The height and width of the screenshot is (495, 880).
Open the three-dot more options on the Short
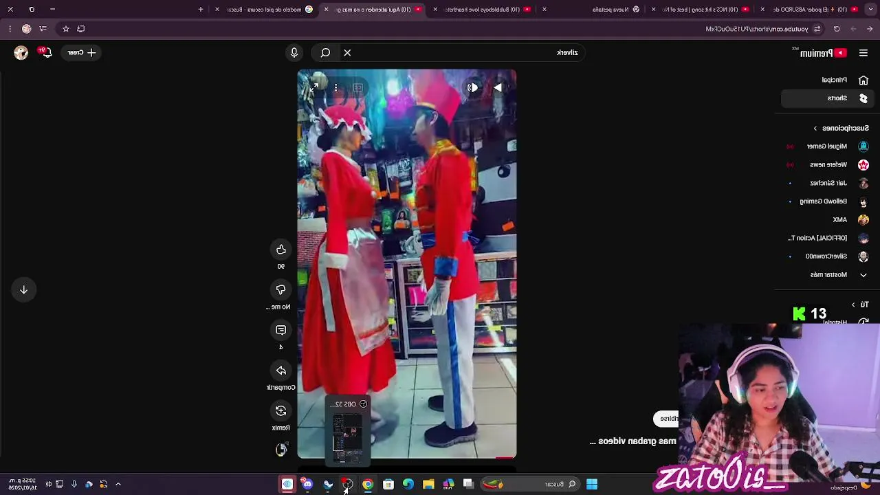click(x=335, y=87)
